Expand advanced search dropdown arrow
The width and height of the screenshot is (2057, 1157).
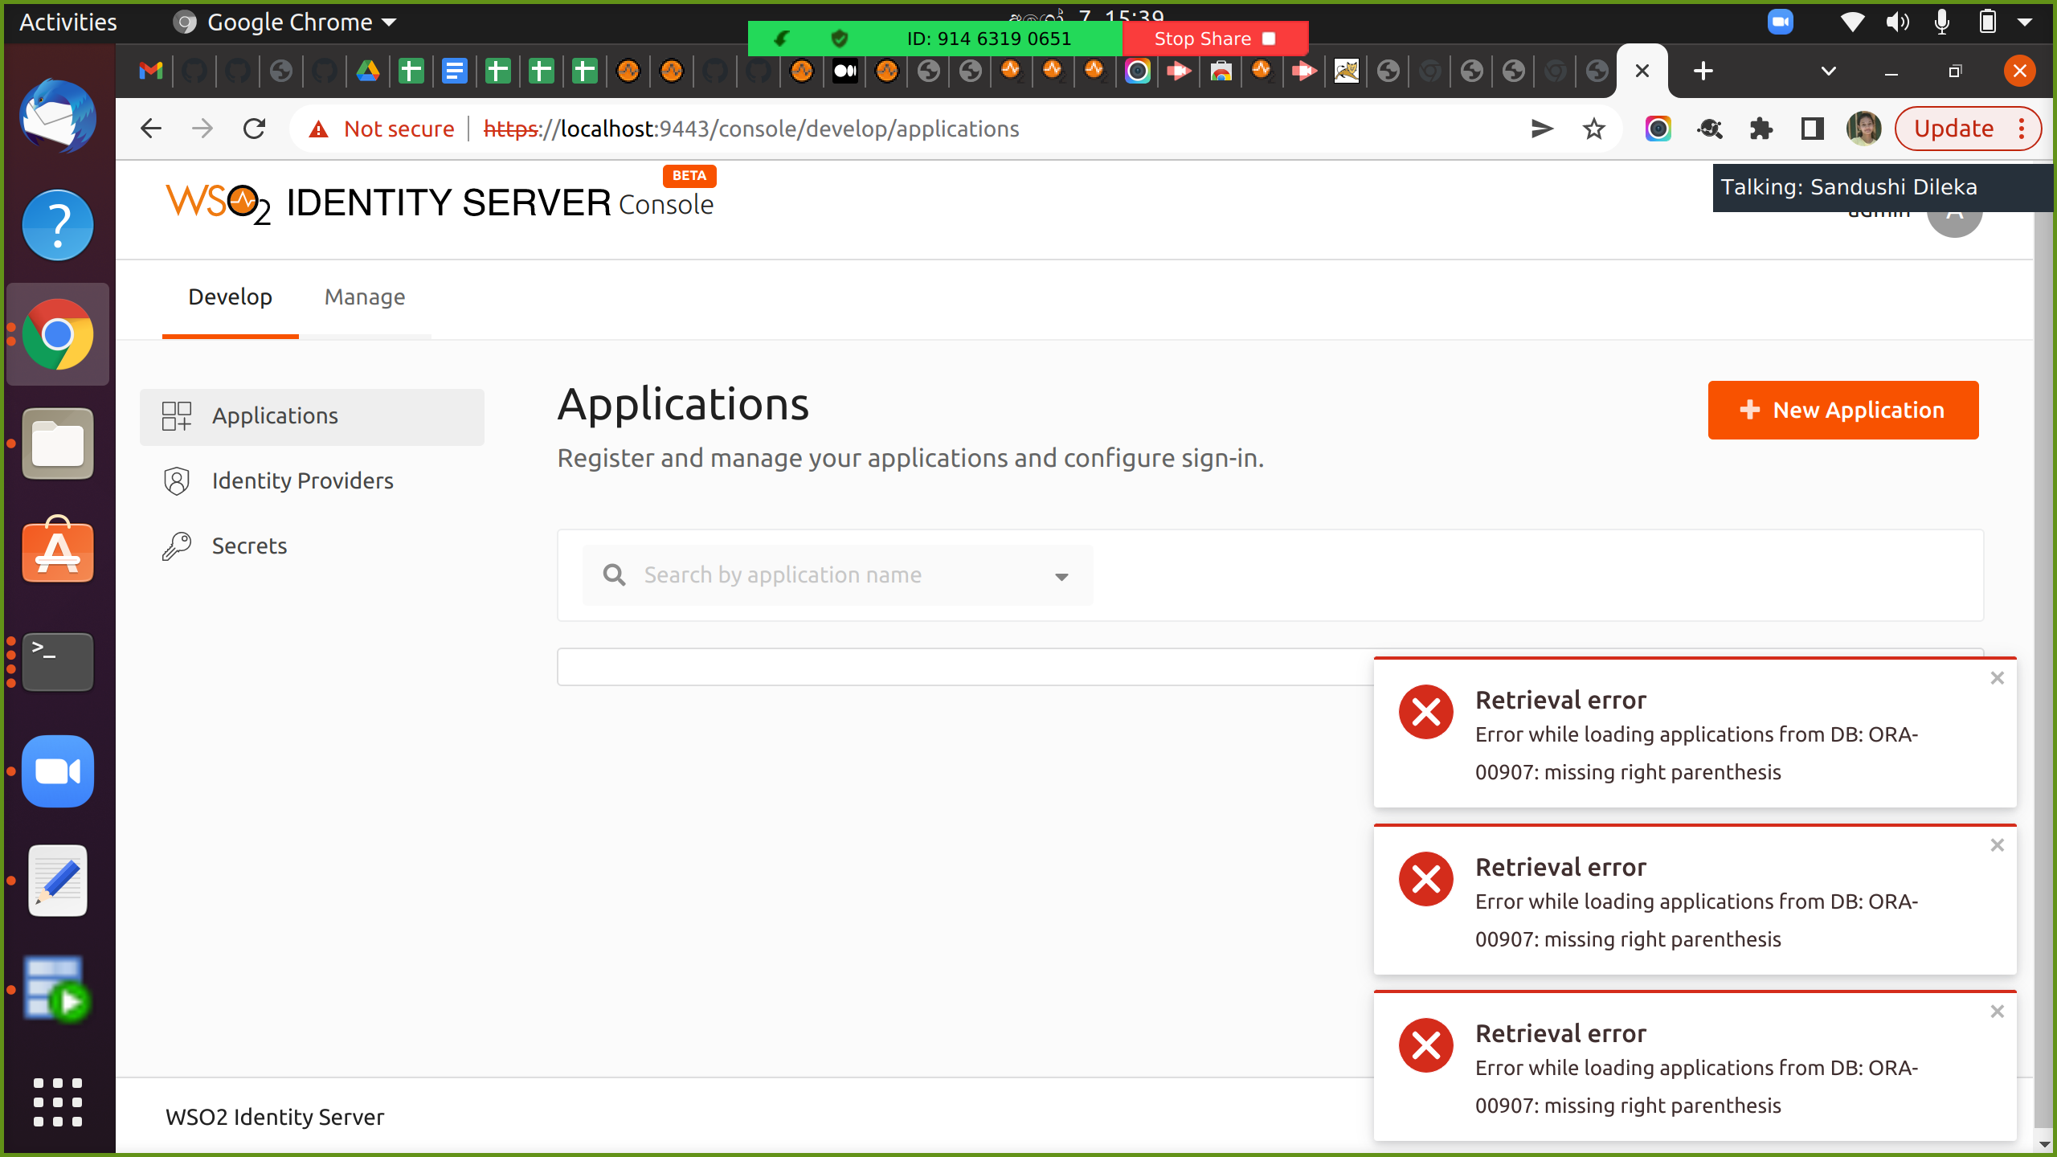tap(1061, 577)
